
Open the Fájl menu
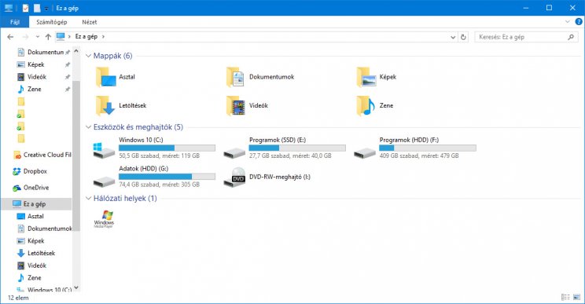click(15, 22)
